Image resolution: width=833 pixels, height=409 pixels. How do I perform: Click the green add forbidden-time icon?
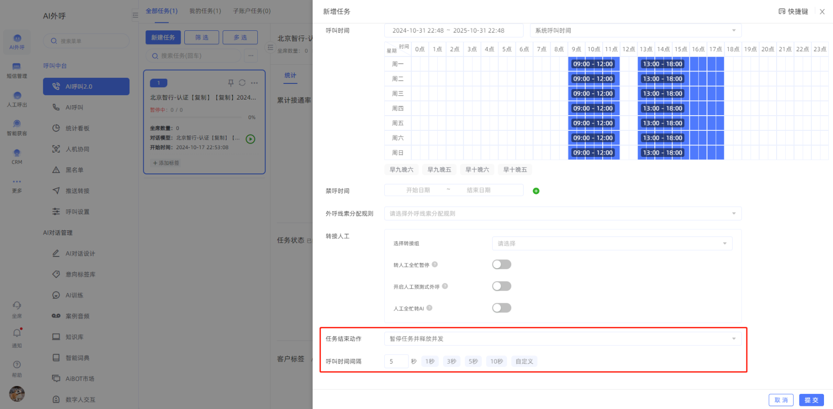pyautogui.click(x=536, y=191)
